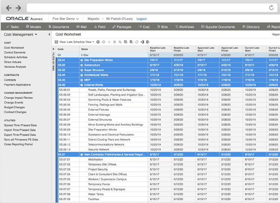
Task: Click the import arrow-into-box toolbar icon
Action: point(142,42)
